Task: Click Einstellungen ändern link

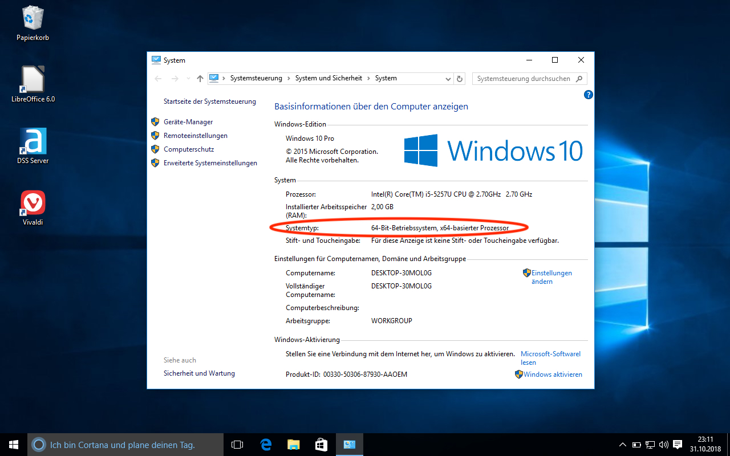Action: pyautogui.click(x=551, y=277)
